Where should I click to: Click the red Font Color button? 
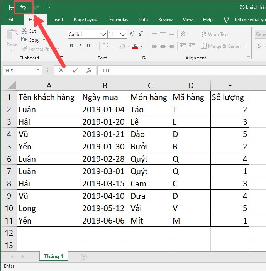[135, 46]
